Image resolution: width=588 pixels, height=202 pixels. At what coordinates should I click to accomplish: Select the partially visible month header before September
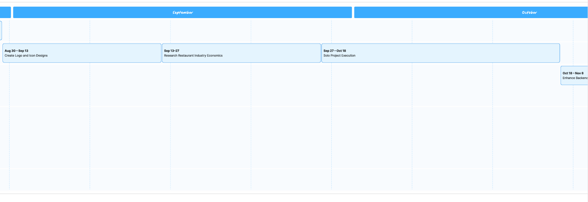coord(5,12)
